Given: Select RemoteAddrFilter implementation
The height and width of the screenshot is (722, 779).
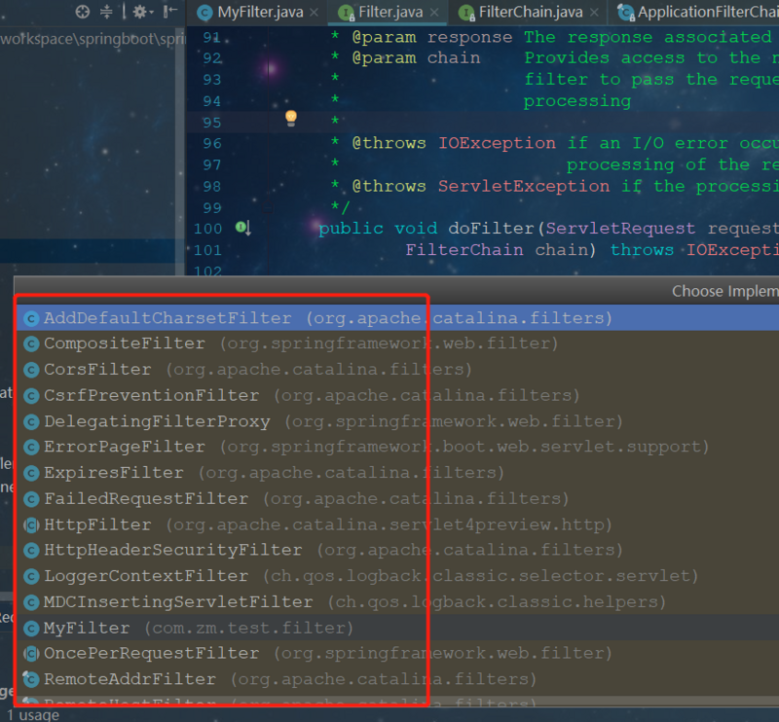Looking at the screenshot, I should [397, 679].
